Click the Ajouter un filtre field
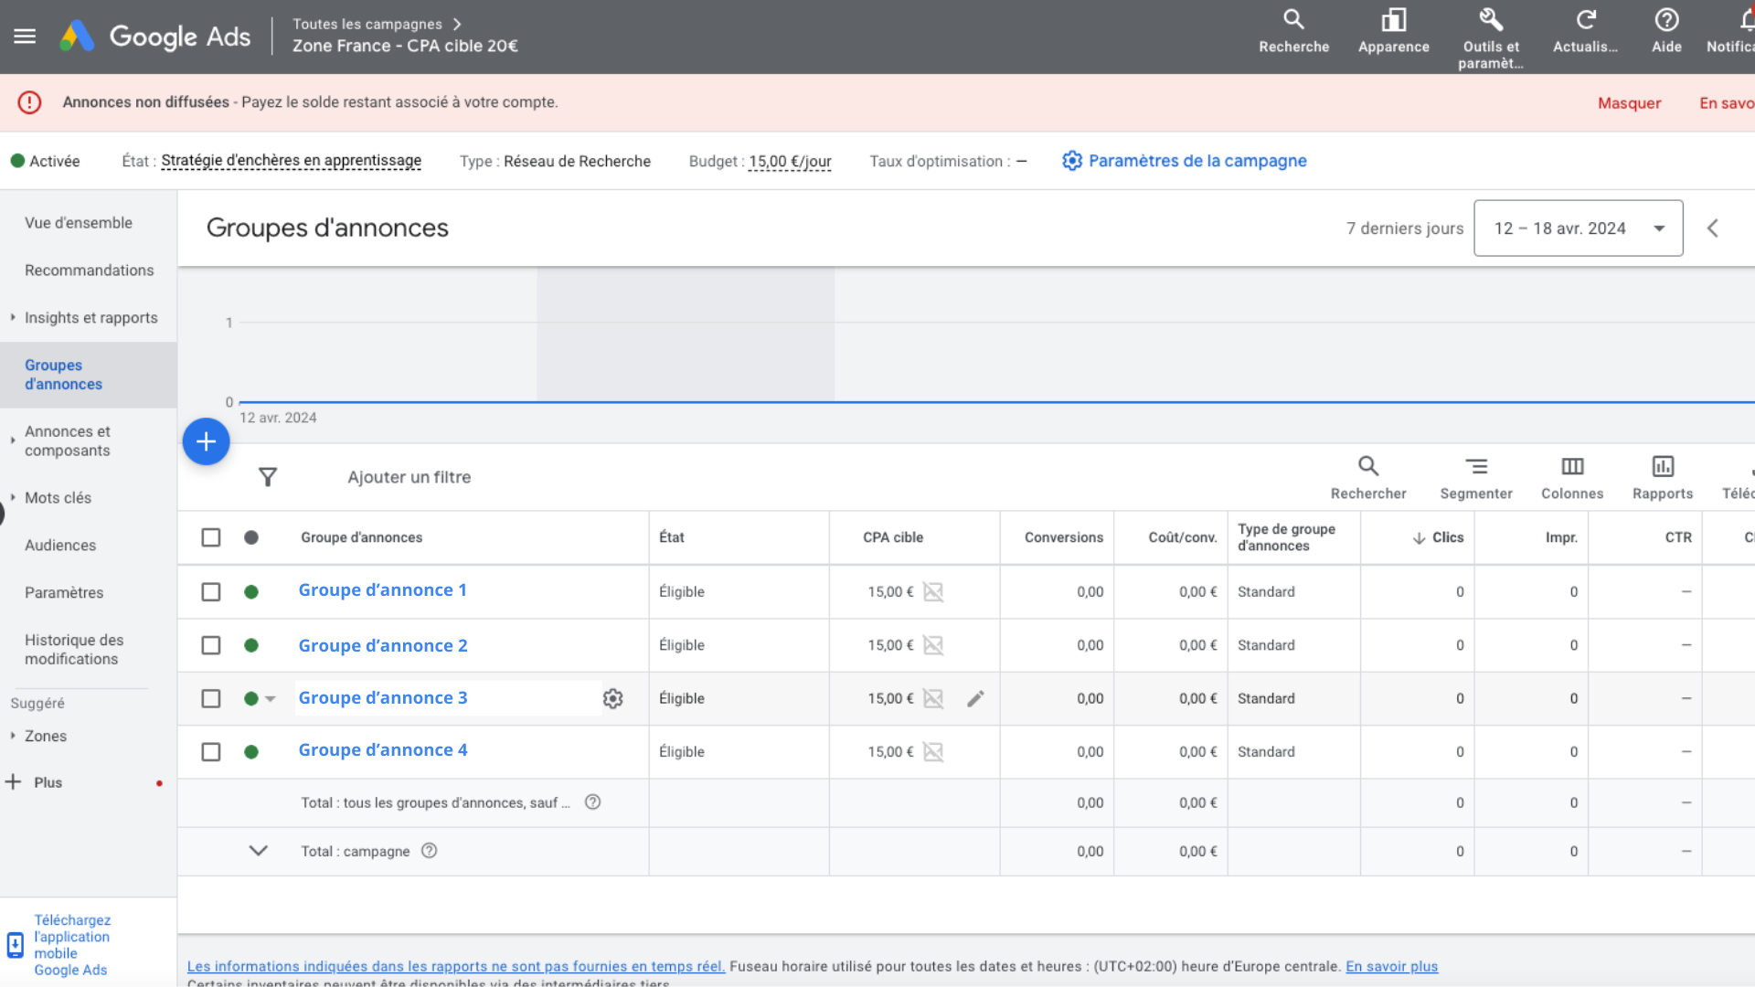Screen dimensions: 1755x987 (x=409, y=477)
